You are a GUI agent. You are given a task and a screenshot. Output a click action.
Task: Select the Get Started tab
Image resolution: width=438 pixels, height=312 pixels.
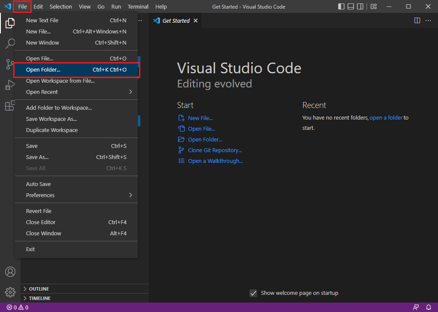pyautogui.click(x=175, y=21)
